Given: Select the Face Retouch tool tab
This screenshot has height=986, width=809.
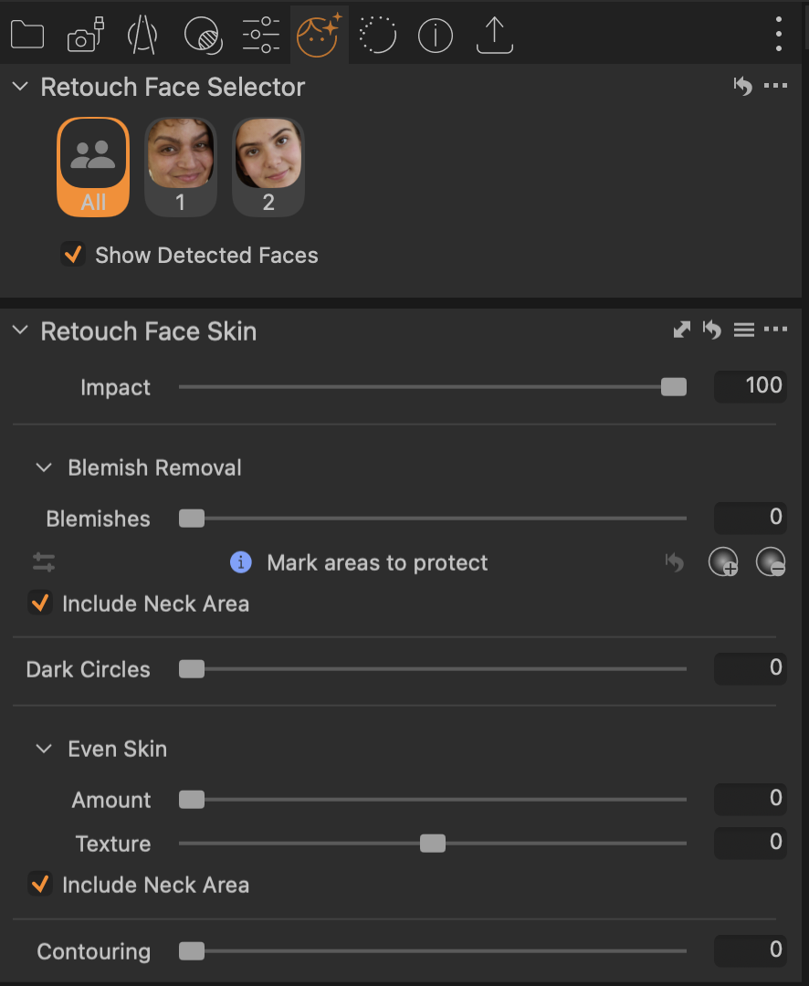Looking at the screenshot, I should click(x=319, y=34).
